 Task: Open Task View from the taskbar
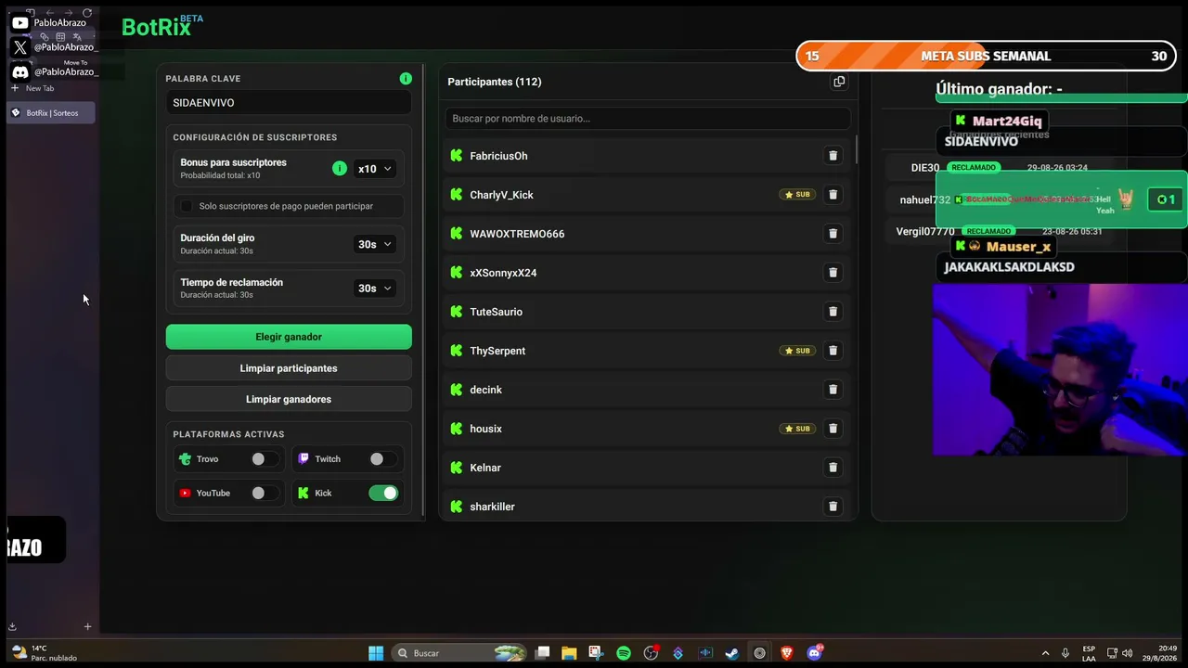coord(542,653)
